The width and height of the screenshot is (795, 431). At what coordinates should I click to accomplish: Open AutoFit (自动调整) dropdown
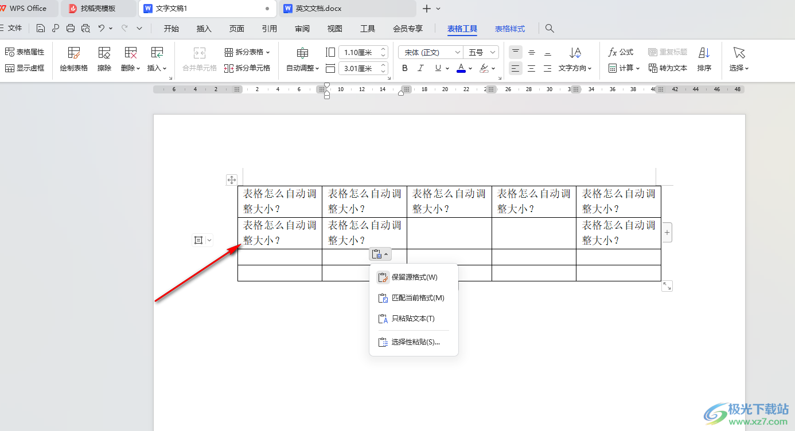(x=303, y=60)
